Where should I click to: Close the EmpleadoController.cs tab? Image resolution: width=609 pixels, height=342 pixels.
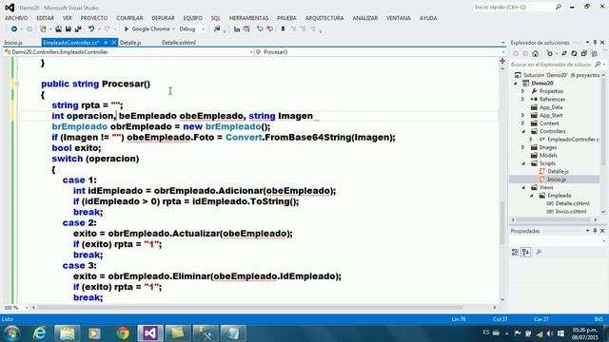click(114, 43)
